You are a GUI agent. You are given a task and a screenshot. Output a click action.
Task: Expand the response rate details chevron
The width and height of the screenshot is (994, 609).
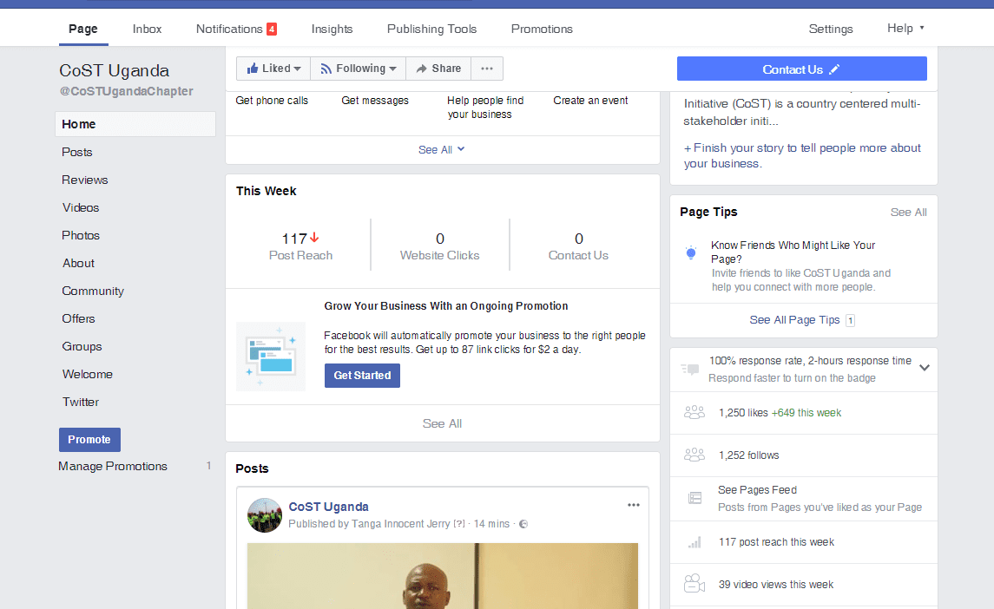925,368
